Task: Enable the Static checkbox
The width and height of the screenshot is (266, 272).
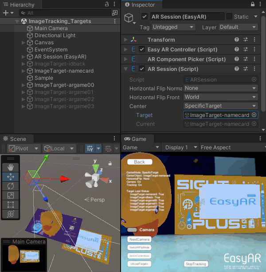Action: pyautogui.click(x=229, y=16)
